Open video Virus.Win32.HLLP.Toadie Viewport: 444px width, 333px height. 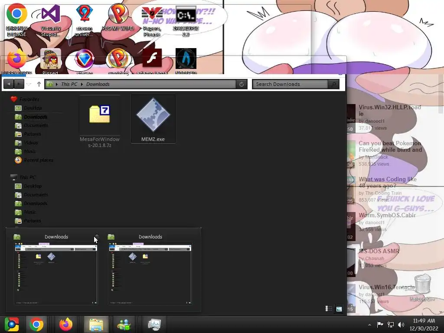[x=390, y=111]
